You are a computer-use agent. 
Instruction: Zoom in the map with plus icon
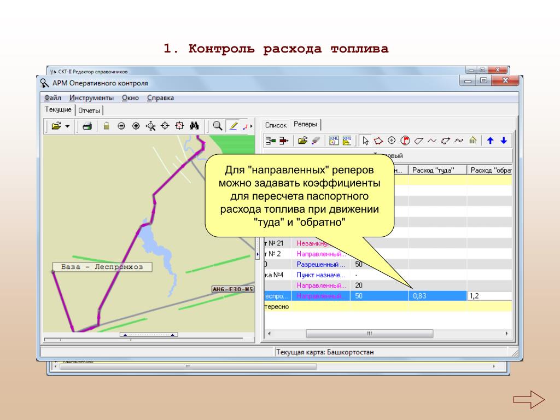click(x=136, y=126)
